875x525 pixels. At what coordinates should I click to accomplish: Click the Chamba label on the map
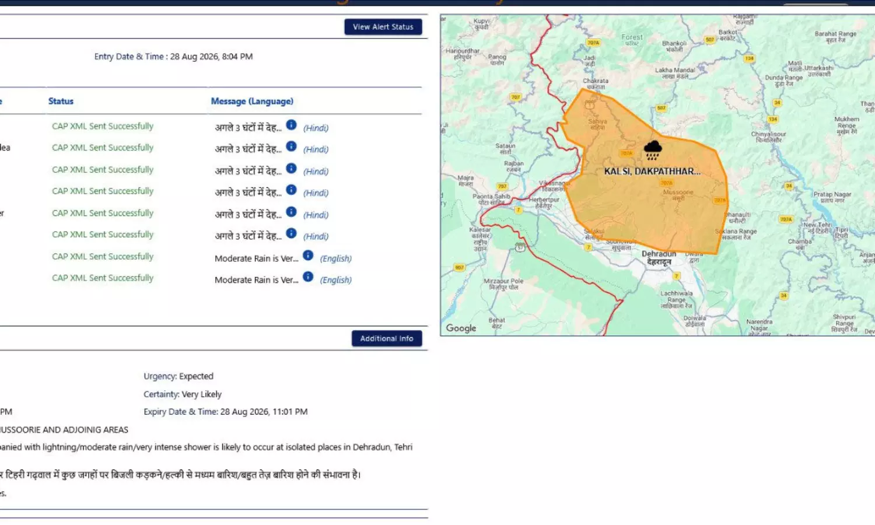(800, 244)
